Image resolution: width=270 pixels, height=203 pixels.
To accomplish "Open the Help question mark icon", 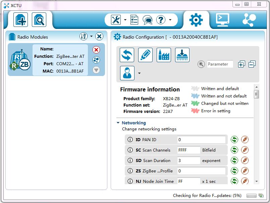I will pyautogui.click(x=161, y=20).
